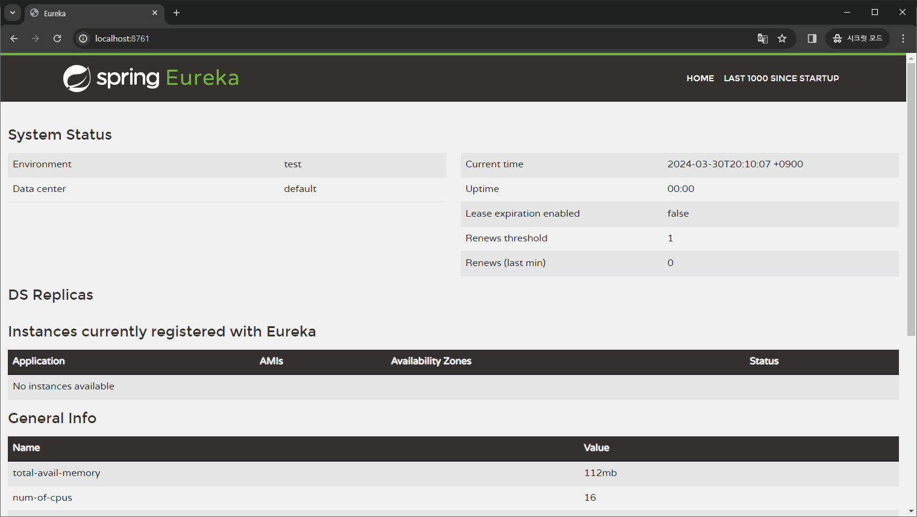
Task: Click the 'Data center' label
Action: [x=39, y=189]
